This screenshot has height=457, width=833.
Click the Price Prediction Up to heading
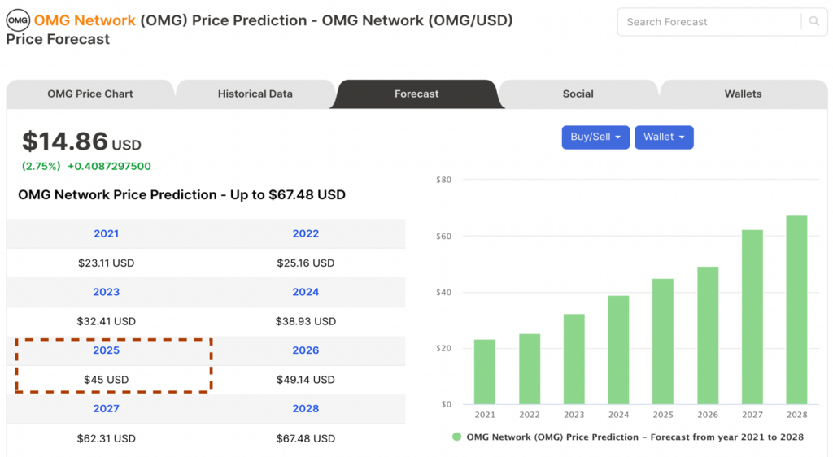point(181,195)
